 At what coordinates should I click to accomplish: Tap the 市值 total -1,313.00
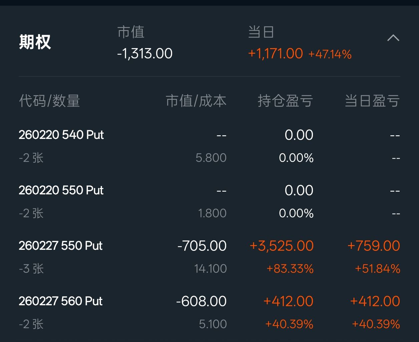(x=145, y=53)
